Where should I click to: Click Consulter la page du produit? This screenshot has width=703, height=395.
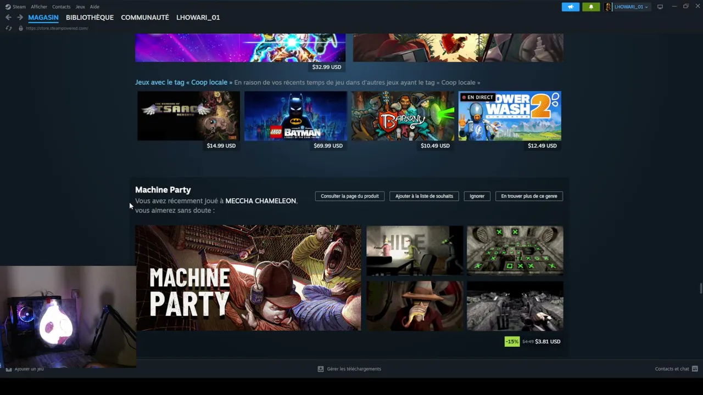350,196
